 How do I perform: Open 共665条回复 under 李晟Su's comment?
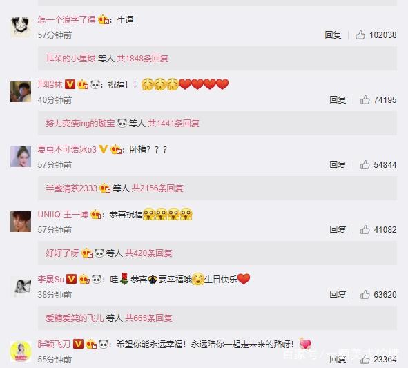(x=148, y=318)
